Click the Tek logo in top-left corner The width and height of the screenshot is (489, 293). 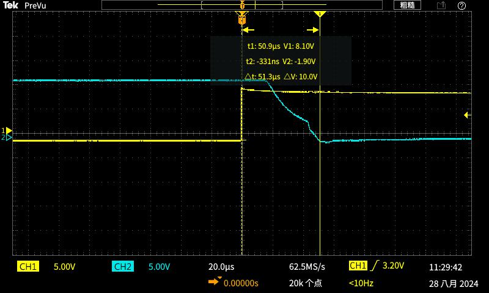(x=10, y=5)
